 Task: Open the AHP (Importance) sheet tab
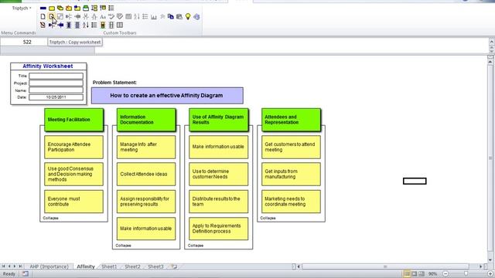coord(49,266)
